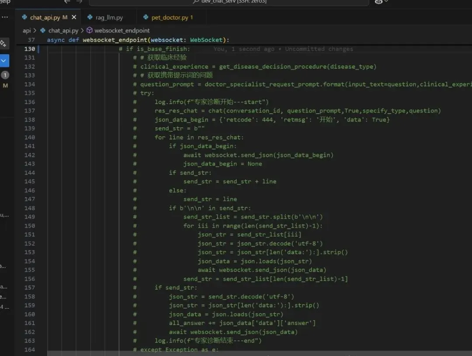472x356 pixels.
Task: Open the blame note 'Uncommitted changes'
Action: [x=319, y=49]
